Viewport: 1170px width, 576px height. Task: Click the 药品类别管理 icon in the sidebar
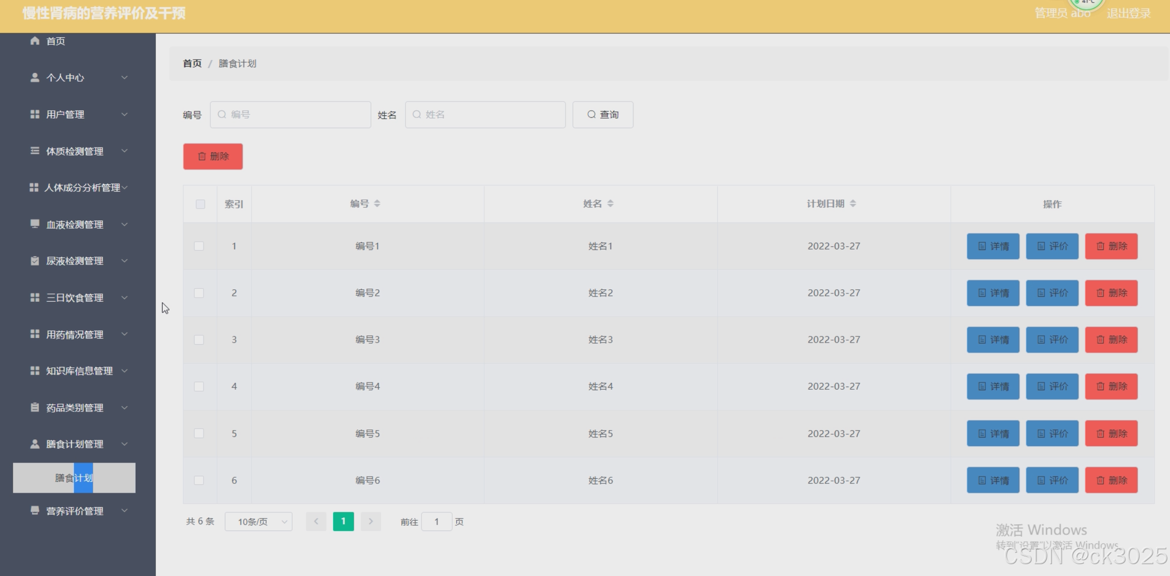[35, 407]
